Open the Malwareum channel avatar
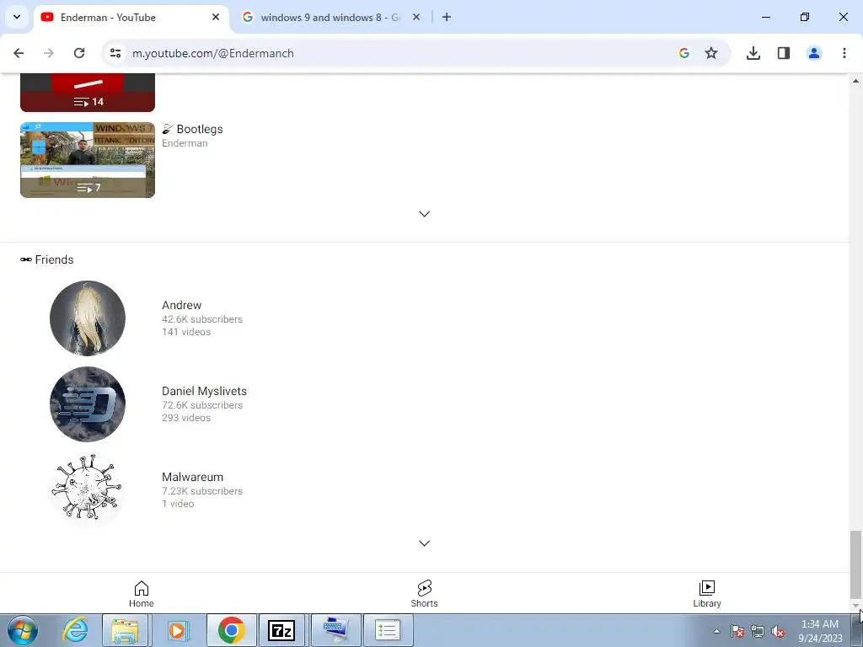This screenshot has height=647, width=863. (x=88, y=488)
